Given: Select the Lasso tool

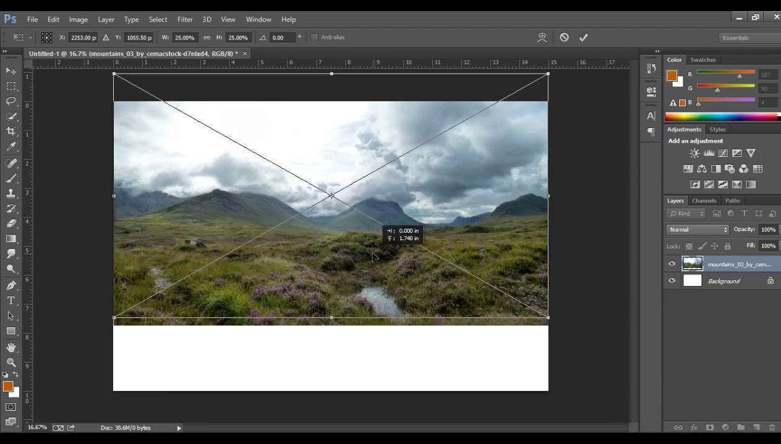Looking at the screenshot, I should [x=11, y=101].
